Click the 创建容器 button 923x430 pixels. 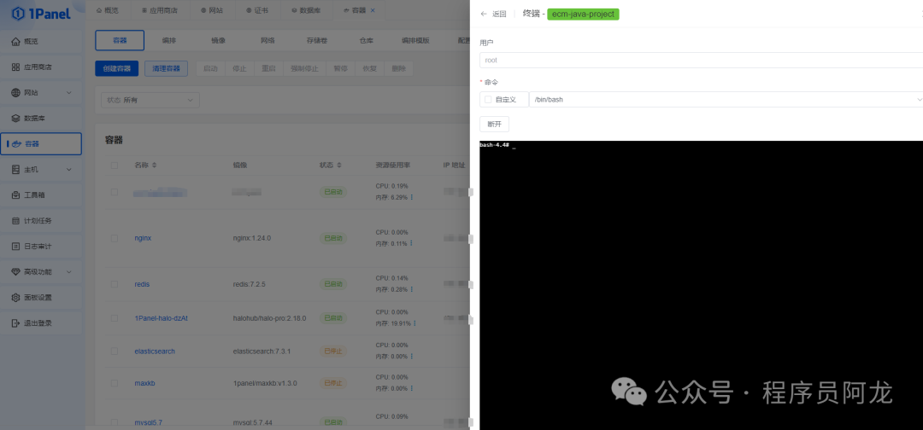[116, 69]
